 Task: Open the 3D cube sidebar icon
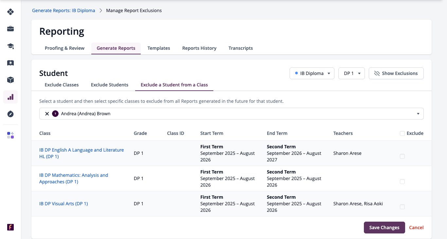point(10,80)
